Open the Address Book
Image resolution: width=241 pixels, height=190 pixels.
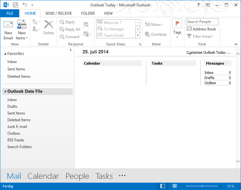[201, 29]
